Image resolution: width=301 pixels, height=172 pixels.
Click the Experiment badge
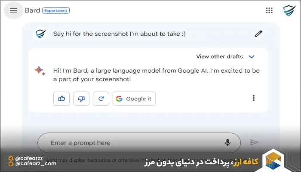coord(56,11)
